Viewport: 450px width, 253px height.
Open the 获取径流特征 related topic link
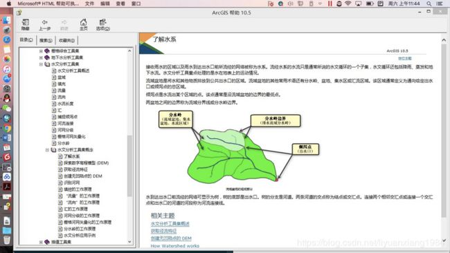[163, 231]
